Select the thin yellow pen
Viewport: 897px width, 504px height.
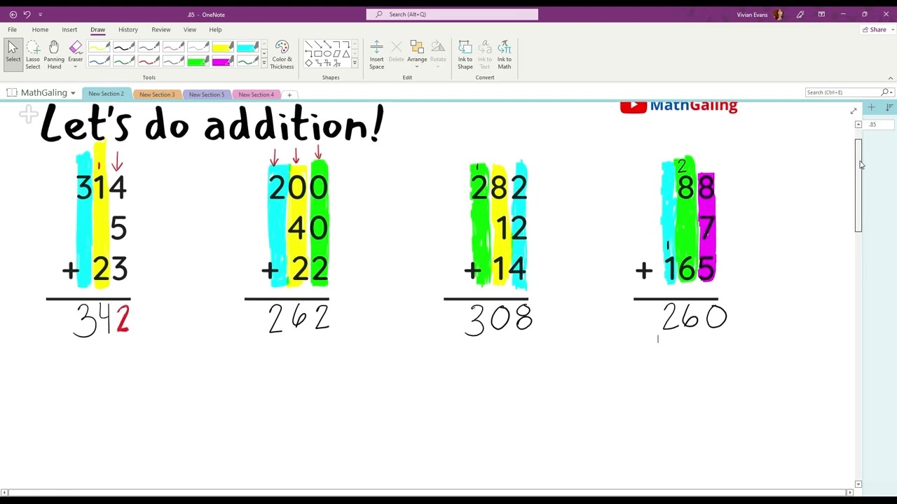pyautogui.click(x=99, y=47)
